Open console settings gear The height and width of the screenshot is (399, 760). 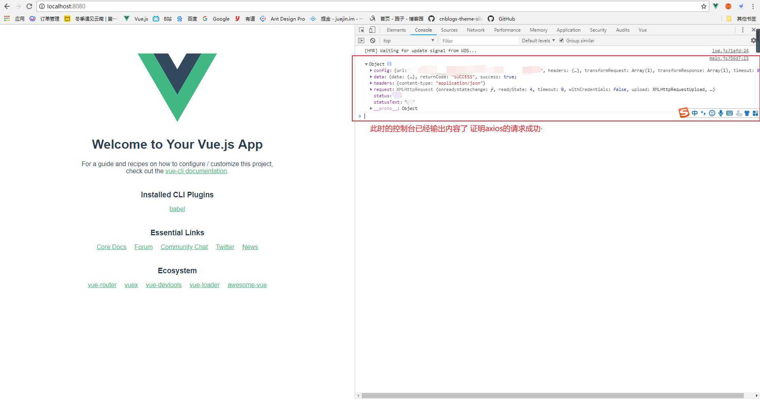(754, 40)
